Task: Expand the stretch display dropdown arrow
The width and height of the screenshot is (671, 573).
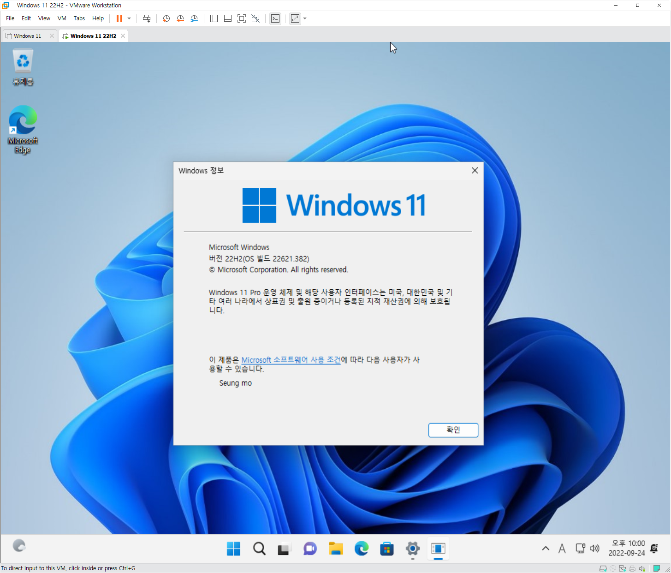Action: (x=305, y=18)
